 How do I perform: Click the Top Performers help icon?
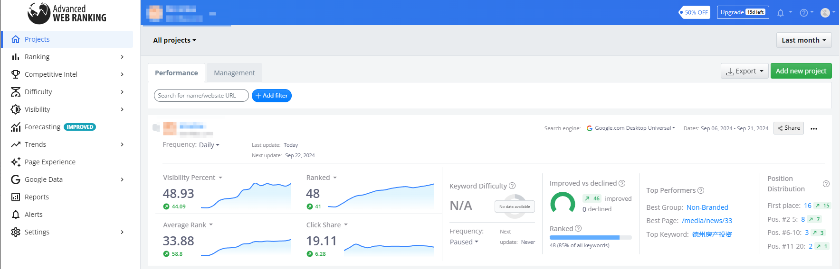coord(701,190)
